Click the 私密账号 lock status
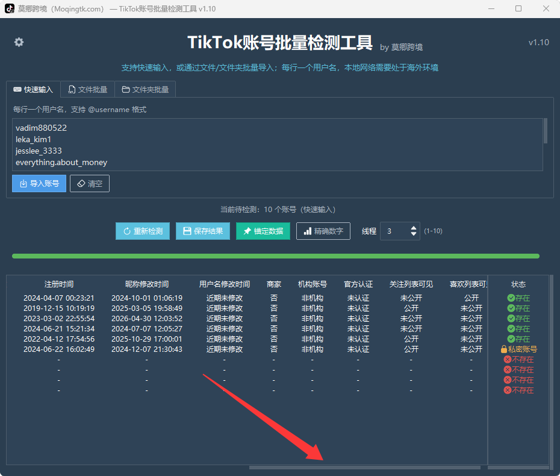The width and height of the screenshot is (560, 476). coord(518,349)
